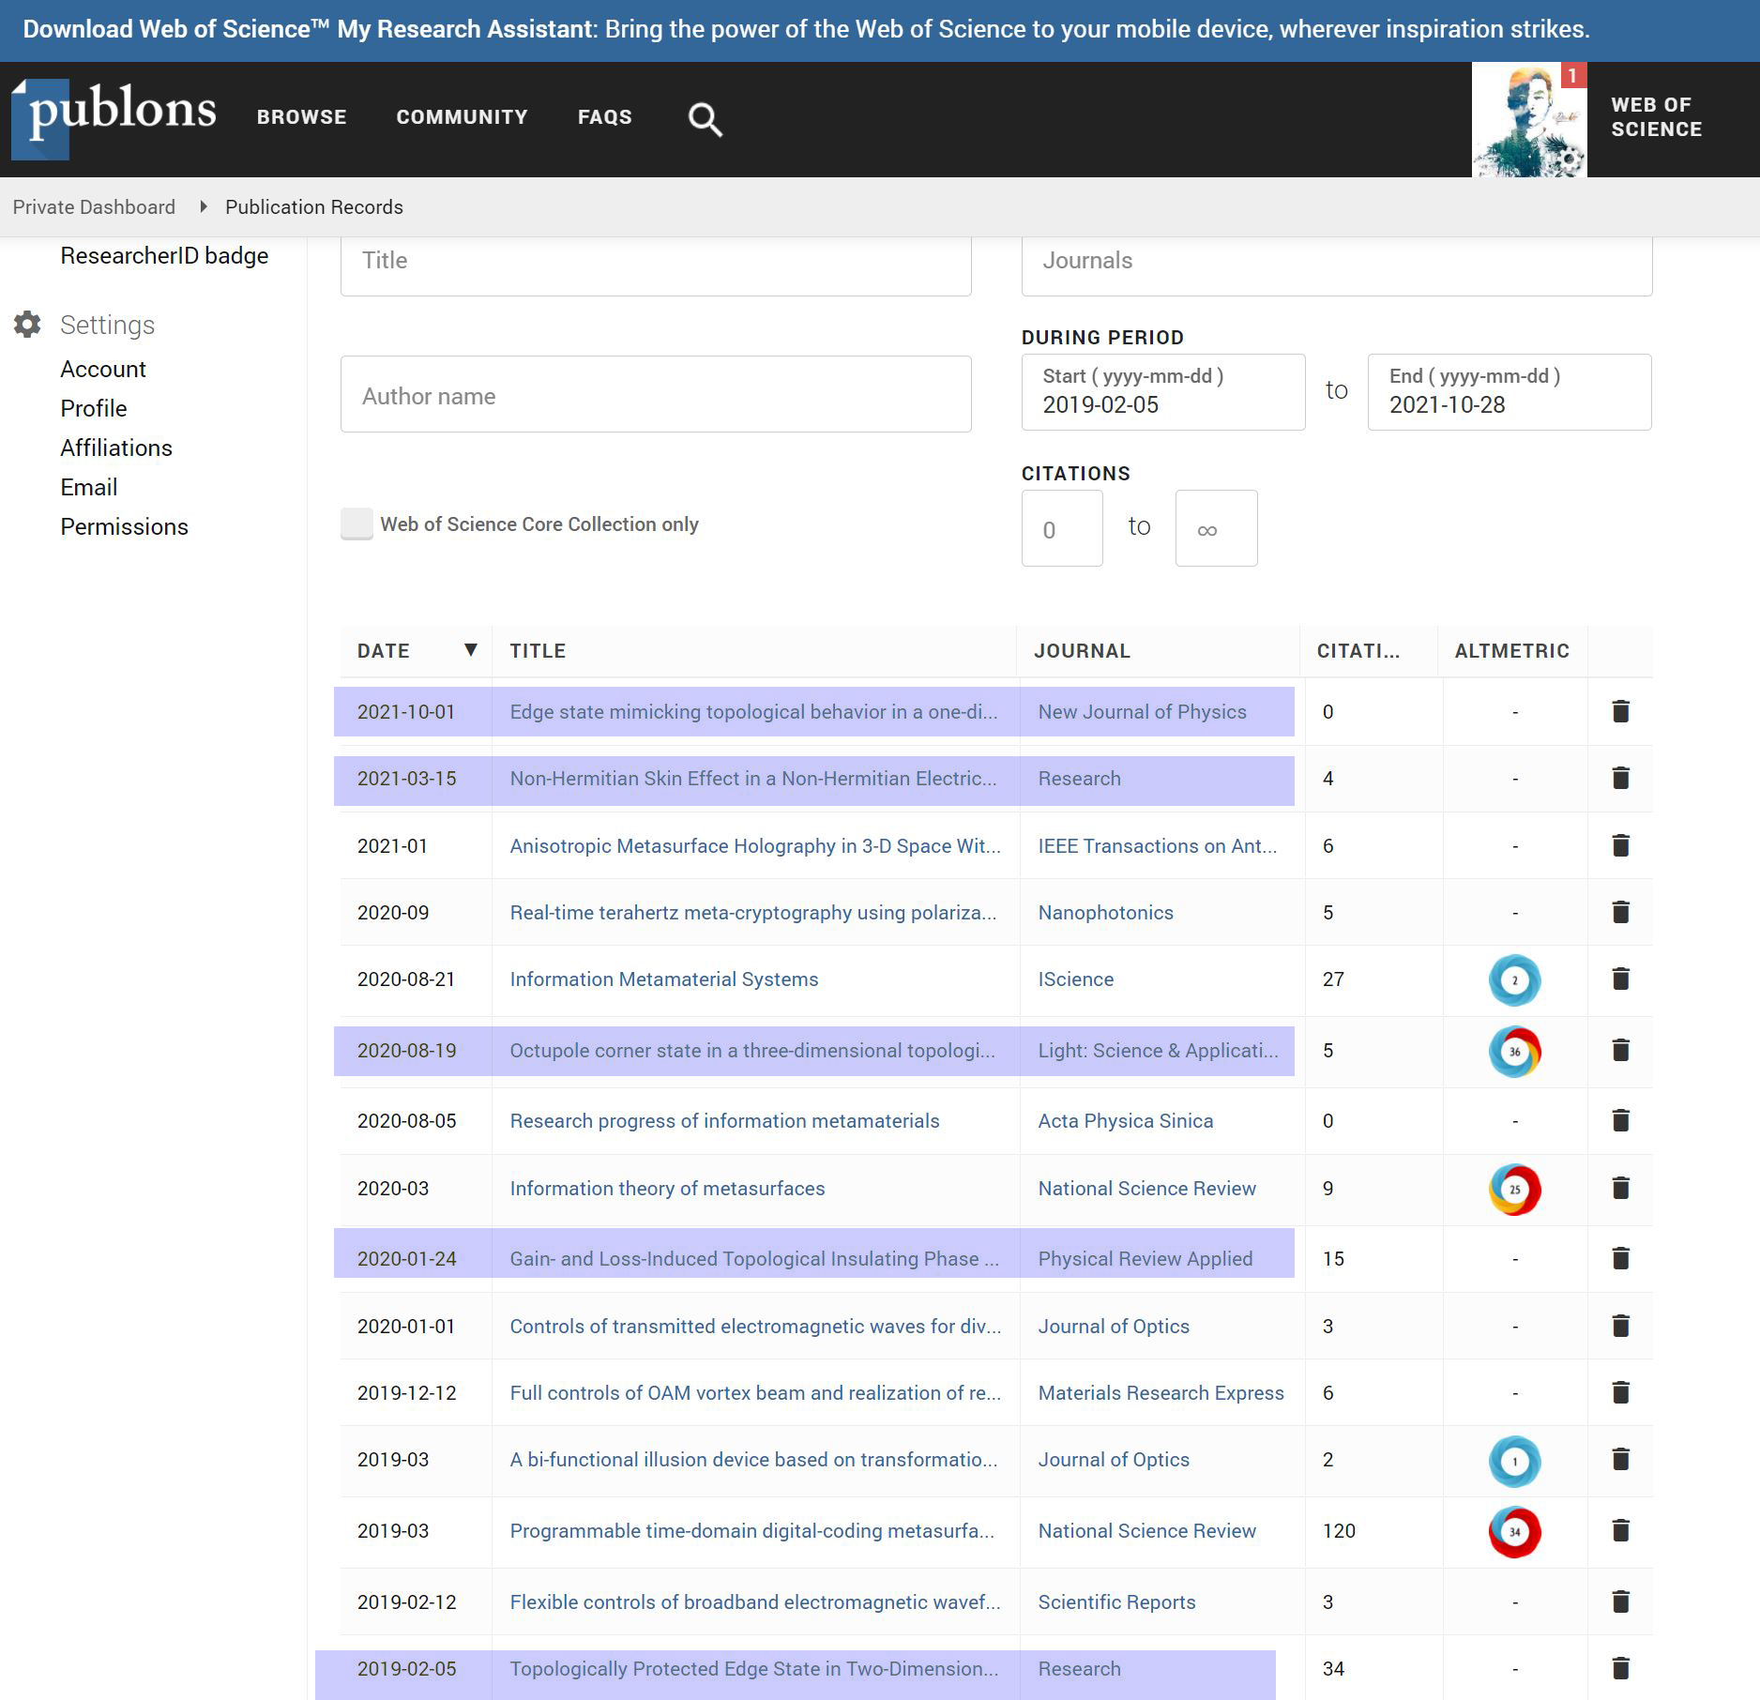Enable Web of Science Core Collection only
This screenshot has width=1760, height=1700.
[x=357, y=524]
